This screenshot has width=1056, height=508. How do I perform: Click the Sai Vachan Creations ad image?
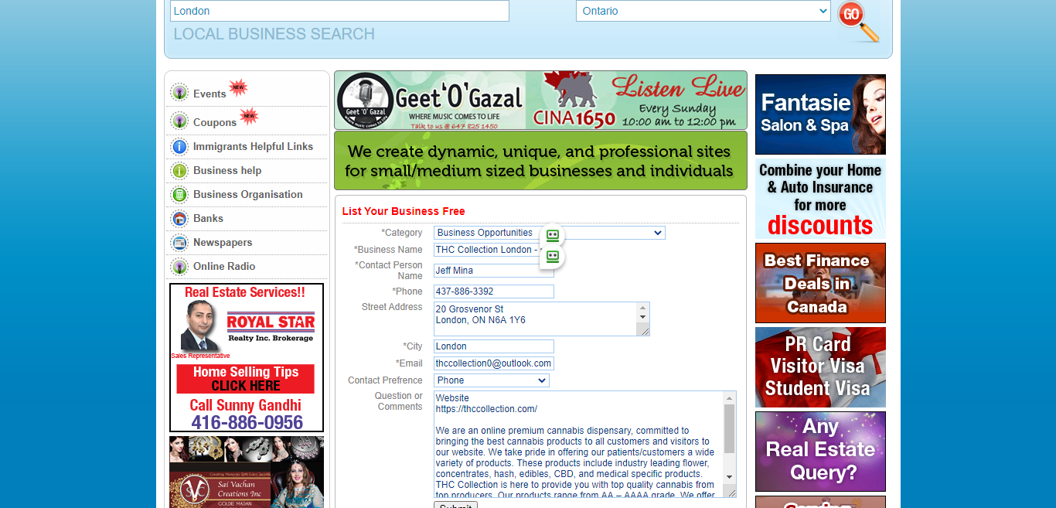(247, 472)
